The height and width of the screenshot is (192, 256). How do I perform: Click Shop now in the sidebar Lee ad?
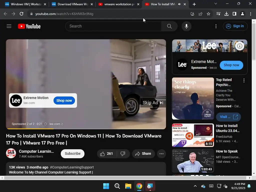[231, 65]
